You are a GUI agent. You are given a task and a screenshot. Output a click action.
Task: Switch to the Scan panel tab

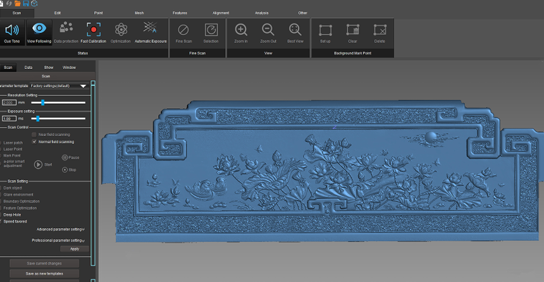click(8, 67)
